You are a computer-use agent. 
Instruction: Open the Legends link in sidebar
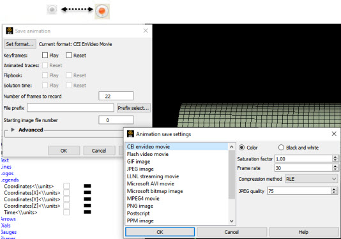pyautogui.click(x=10, y=180)
